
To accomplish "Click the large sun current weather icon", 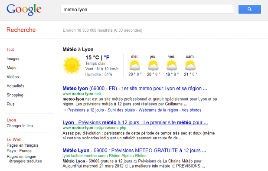I will [72, 66].
